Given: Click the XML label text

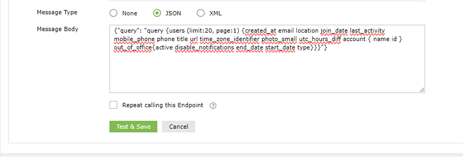Looking at the screenshot, I should pos(216,13).
